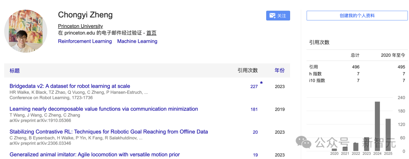The image size is (409, 159).
Task: Sort publications by 年份 column header
Action: click(x=279, y=70)
